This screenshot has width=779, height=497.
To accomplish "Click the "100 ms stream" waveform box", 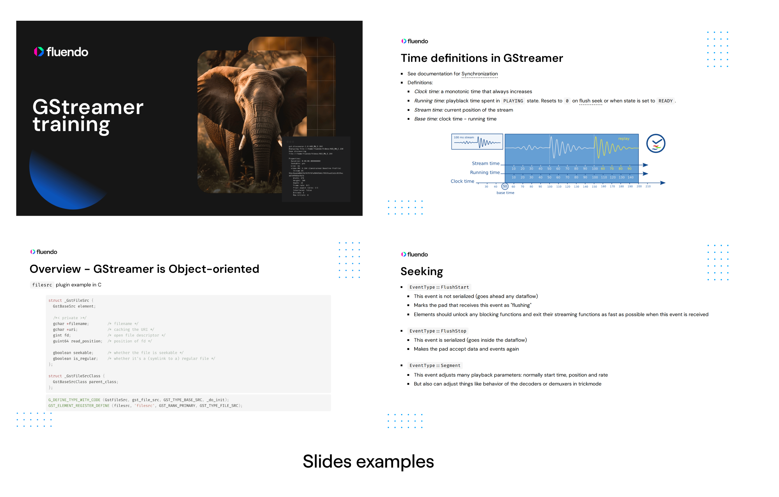I will (477, 142).
